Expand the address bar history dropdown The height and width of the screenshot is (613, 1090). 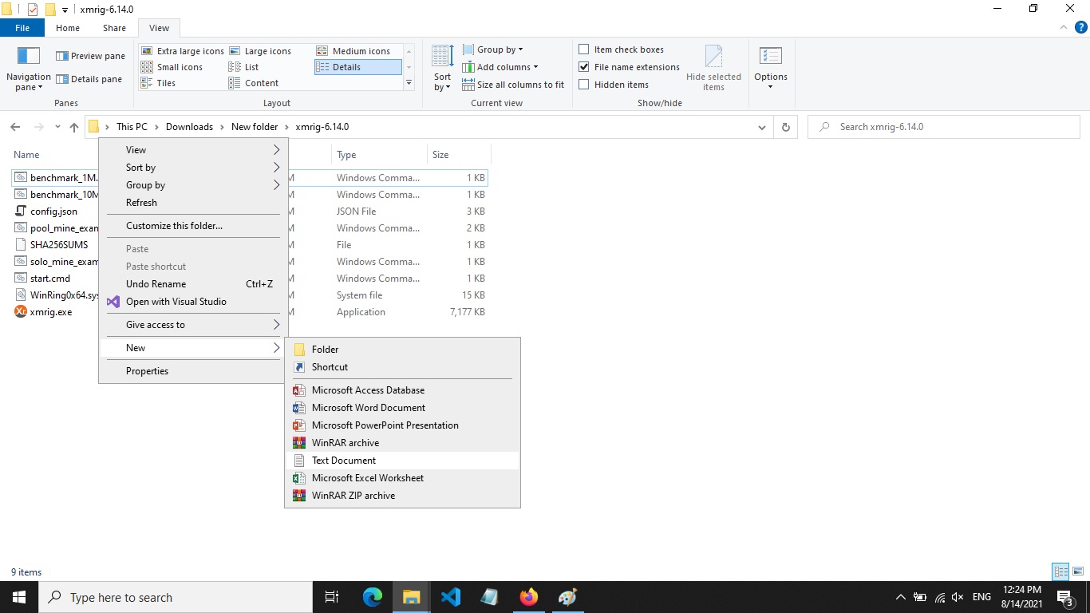[x=762, y=127]
